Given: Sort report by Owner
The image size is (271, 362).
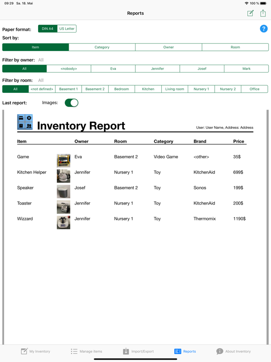Looking at the screenshot, I should (168, 47).
